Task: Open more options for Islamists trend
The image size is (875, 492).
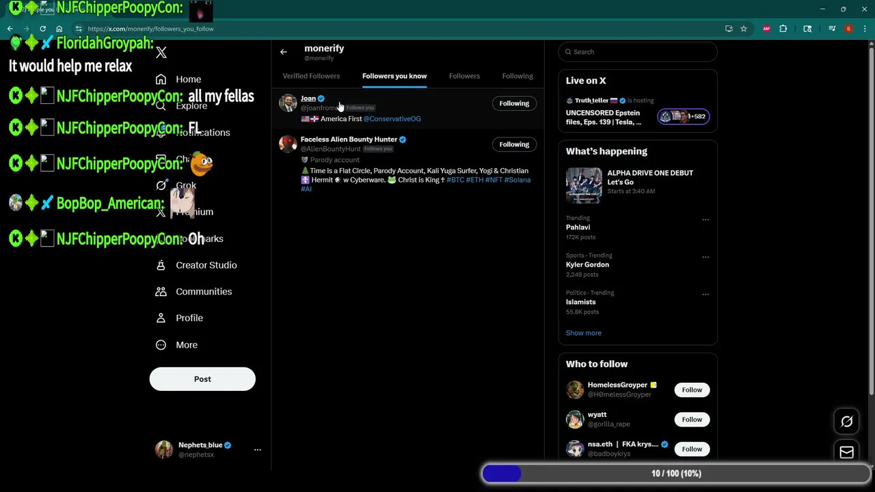Action: (x=705, y=295)
